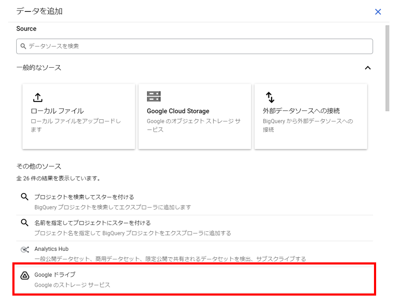Click the Google Cloud Storage server icon

[x=154, y=96]
